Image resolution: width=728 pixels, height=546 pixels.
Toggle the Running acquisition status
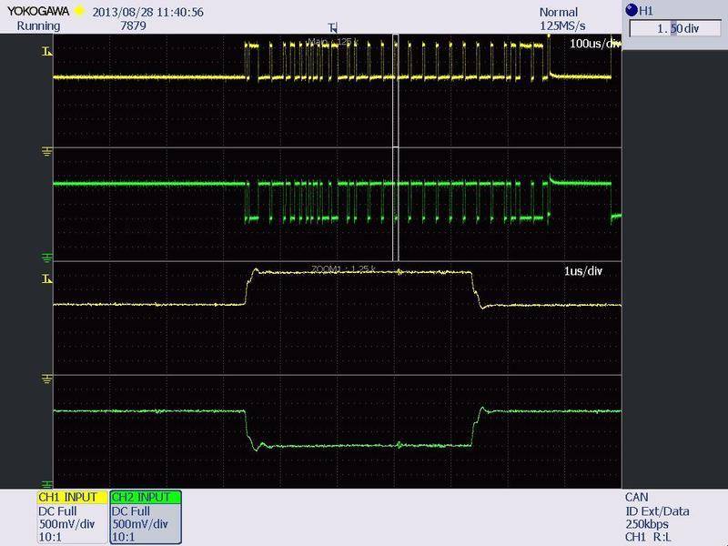38,25
